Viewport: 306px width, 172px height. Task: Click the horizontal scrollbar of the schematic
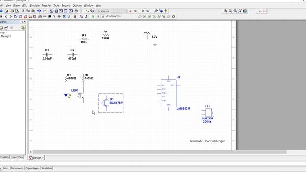point(159,152)
